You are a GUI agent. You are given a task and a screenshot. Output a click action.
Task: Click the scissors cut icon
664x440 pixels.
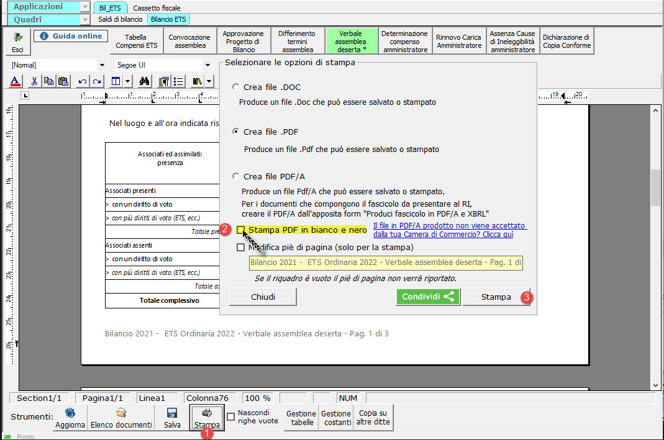click(34, 81)
